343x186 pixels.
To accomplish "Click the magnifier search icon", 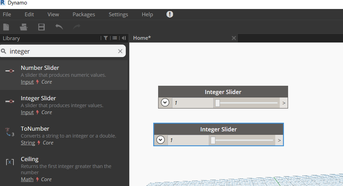I will [3, 51].
